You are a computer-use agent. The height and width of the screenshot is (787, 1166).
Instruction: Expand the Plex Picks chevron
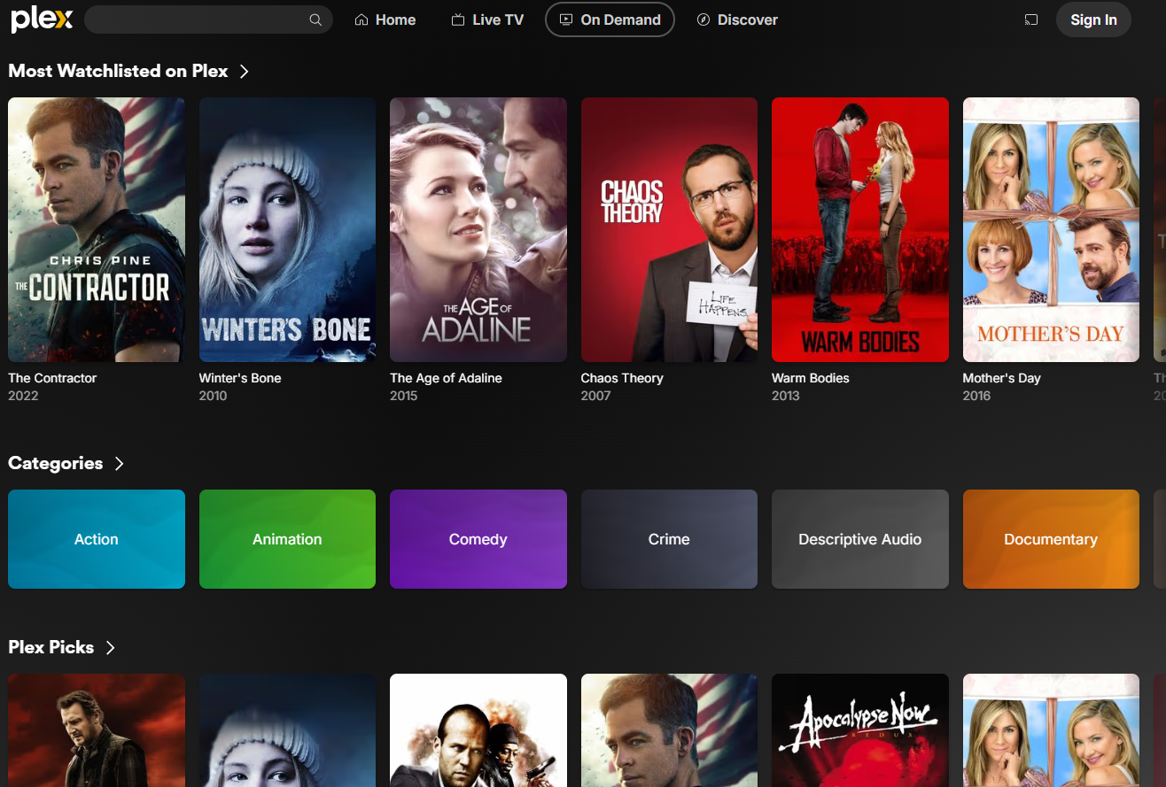click(x=110, y=647)
